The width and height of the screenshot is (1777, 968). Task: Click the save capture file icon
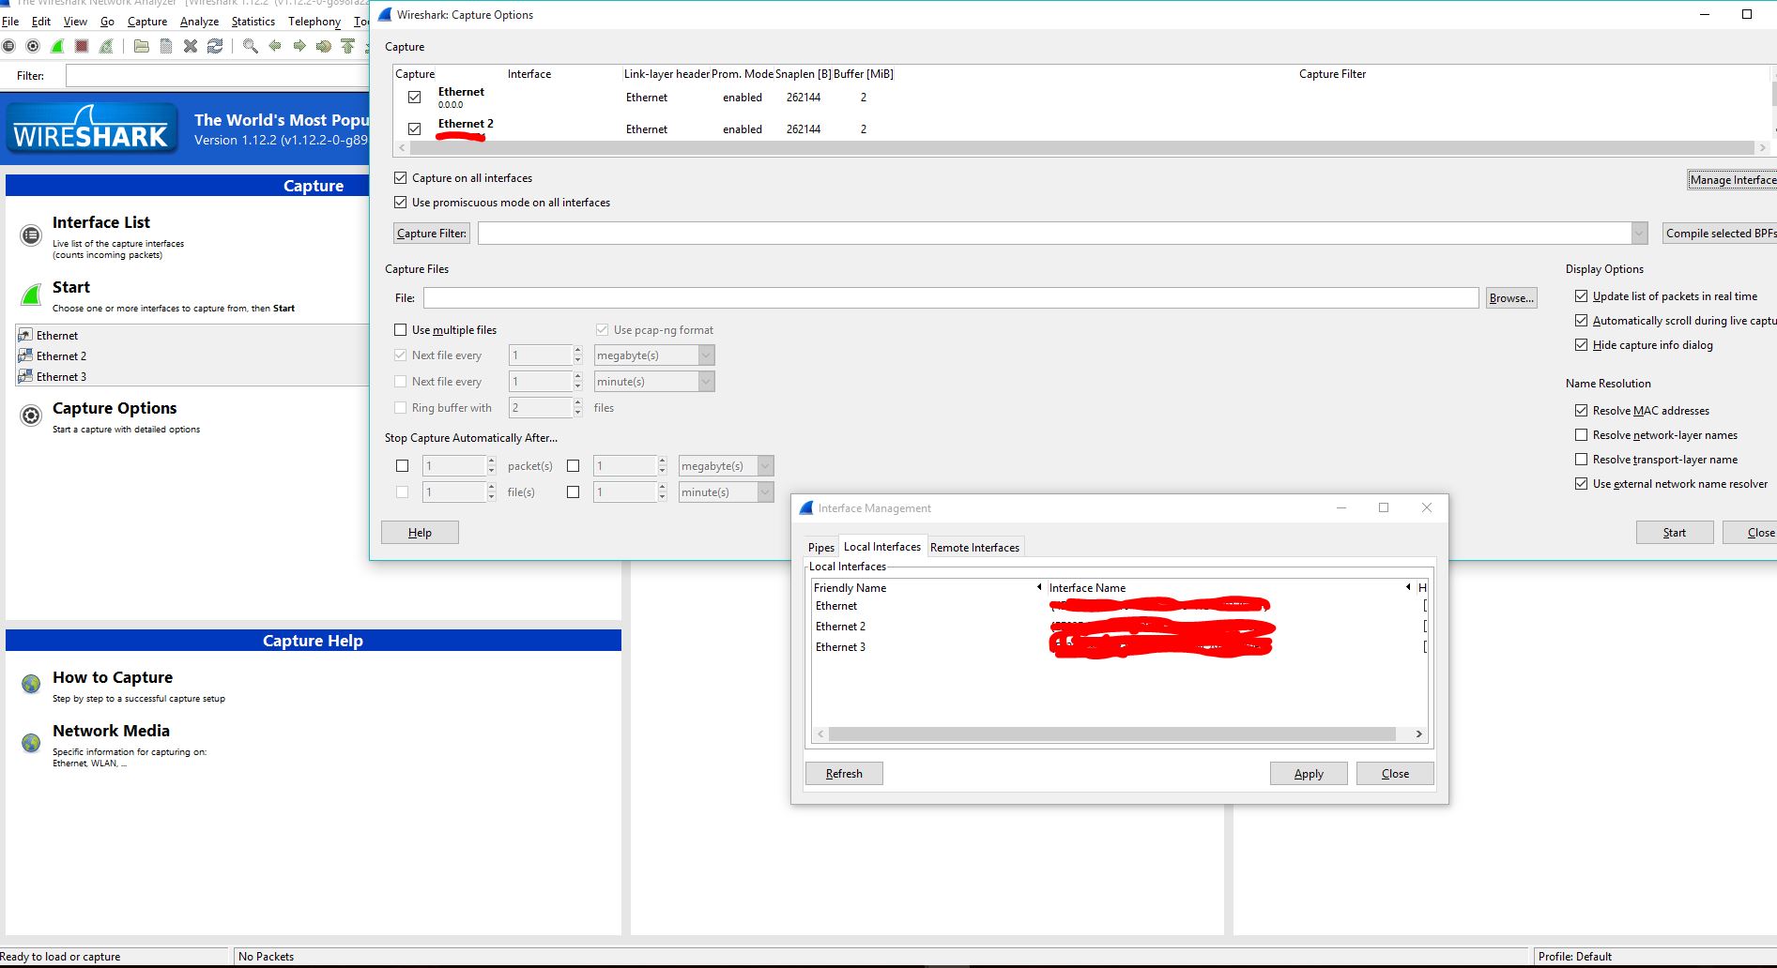click(x=166, y=46)
